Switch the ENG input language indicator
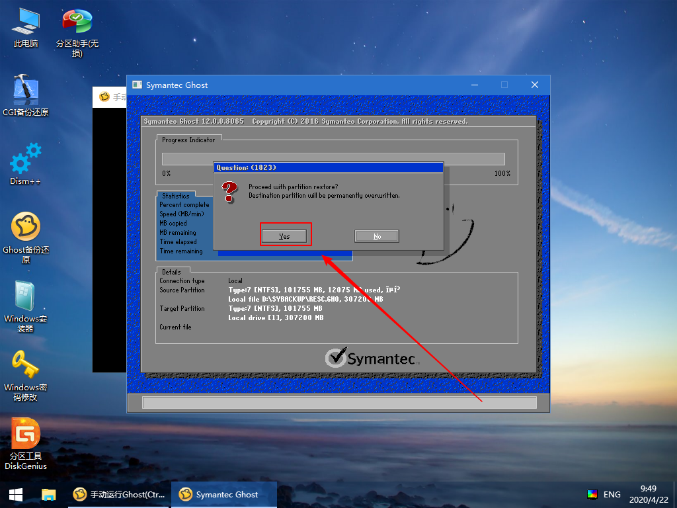Viewport: 677px width, 508px height. 612,495
